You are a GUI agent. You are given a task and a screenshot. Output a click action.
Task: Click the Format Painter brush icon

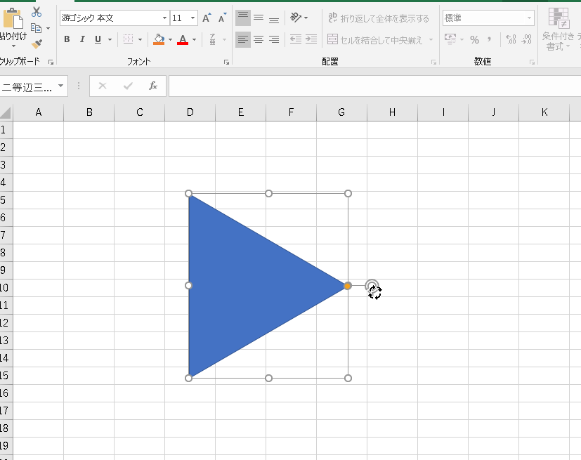pyautogui.click(x=37, y=44)
